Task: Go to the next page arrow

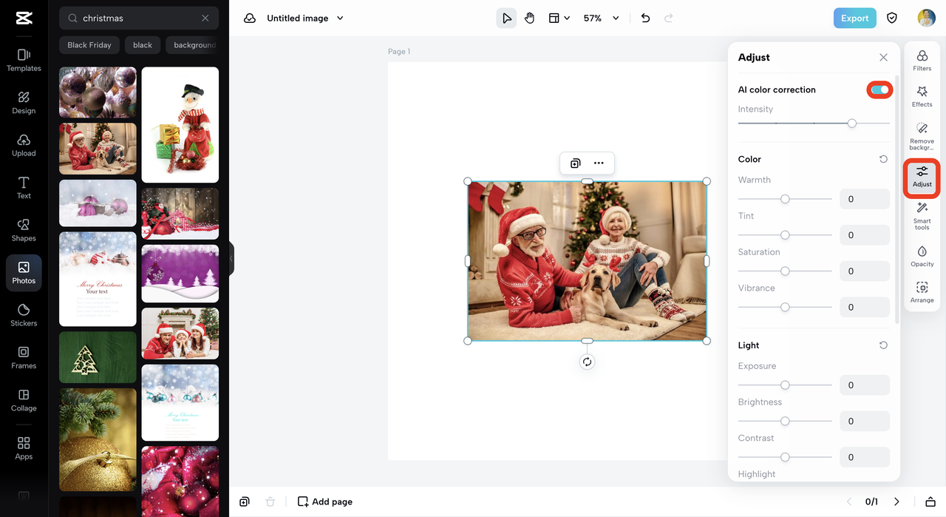Action: click(896, 501)
